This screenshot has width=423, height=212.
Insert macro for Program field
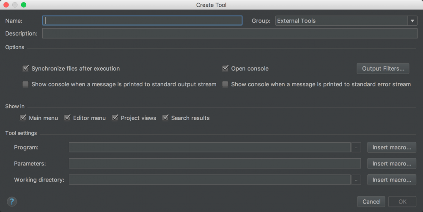392,148
